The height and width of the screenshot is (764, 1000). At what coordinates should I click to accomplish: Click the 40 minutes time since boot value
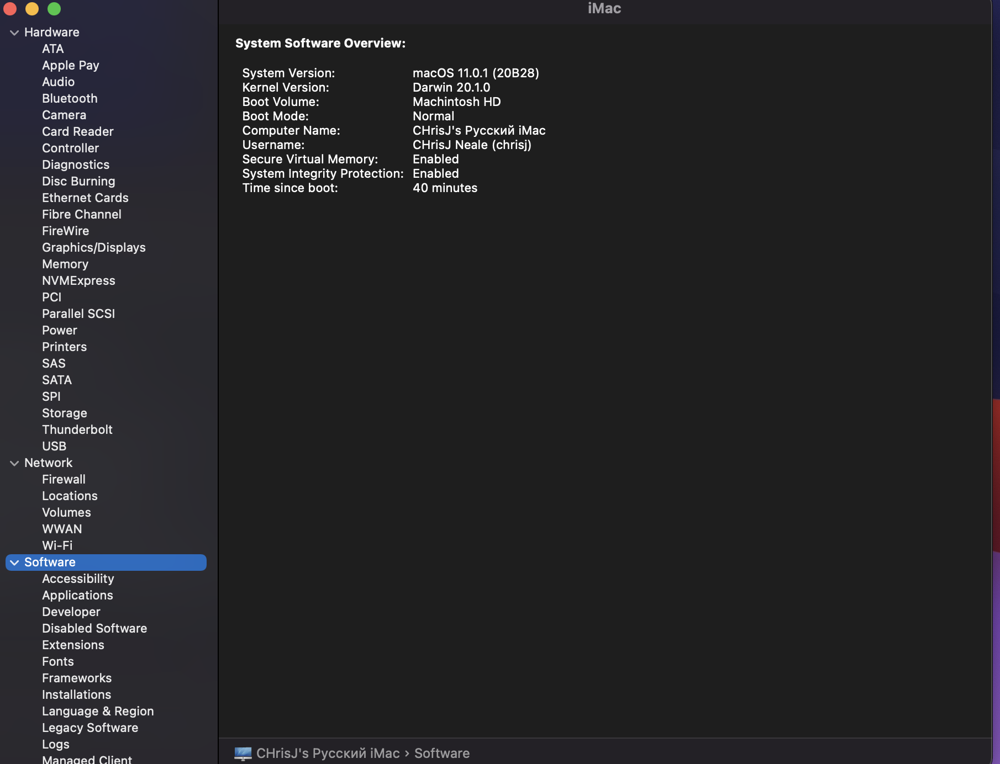tap(445, 188)
